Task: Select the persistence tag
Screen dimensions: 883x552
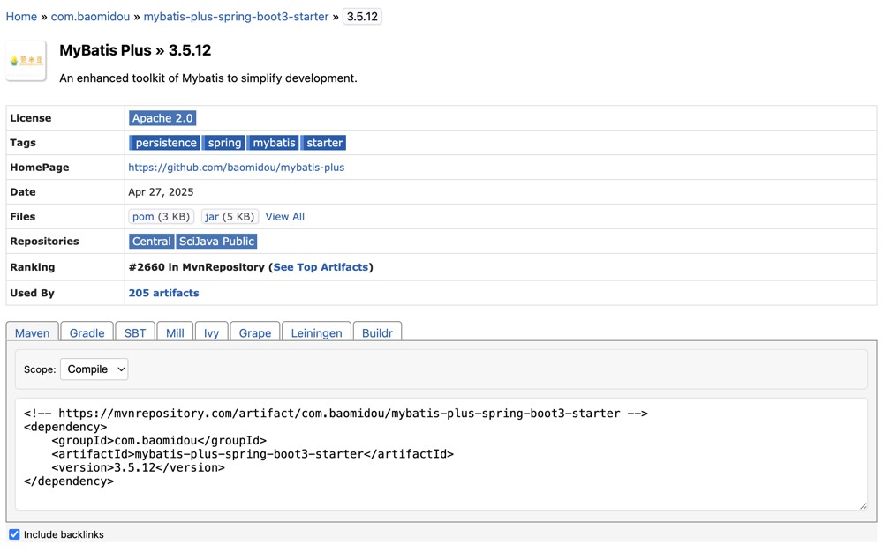Action: pos(164,143)
